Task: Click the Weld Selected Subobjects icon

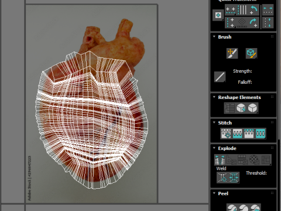Action: pos(234,178)
